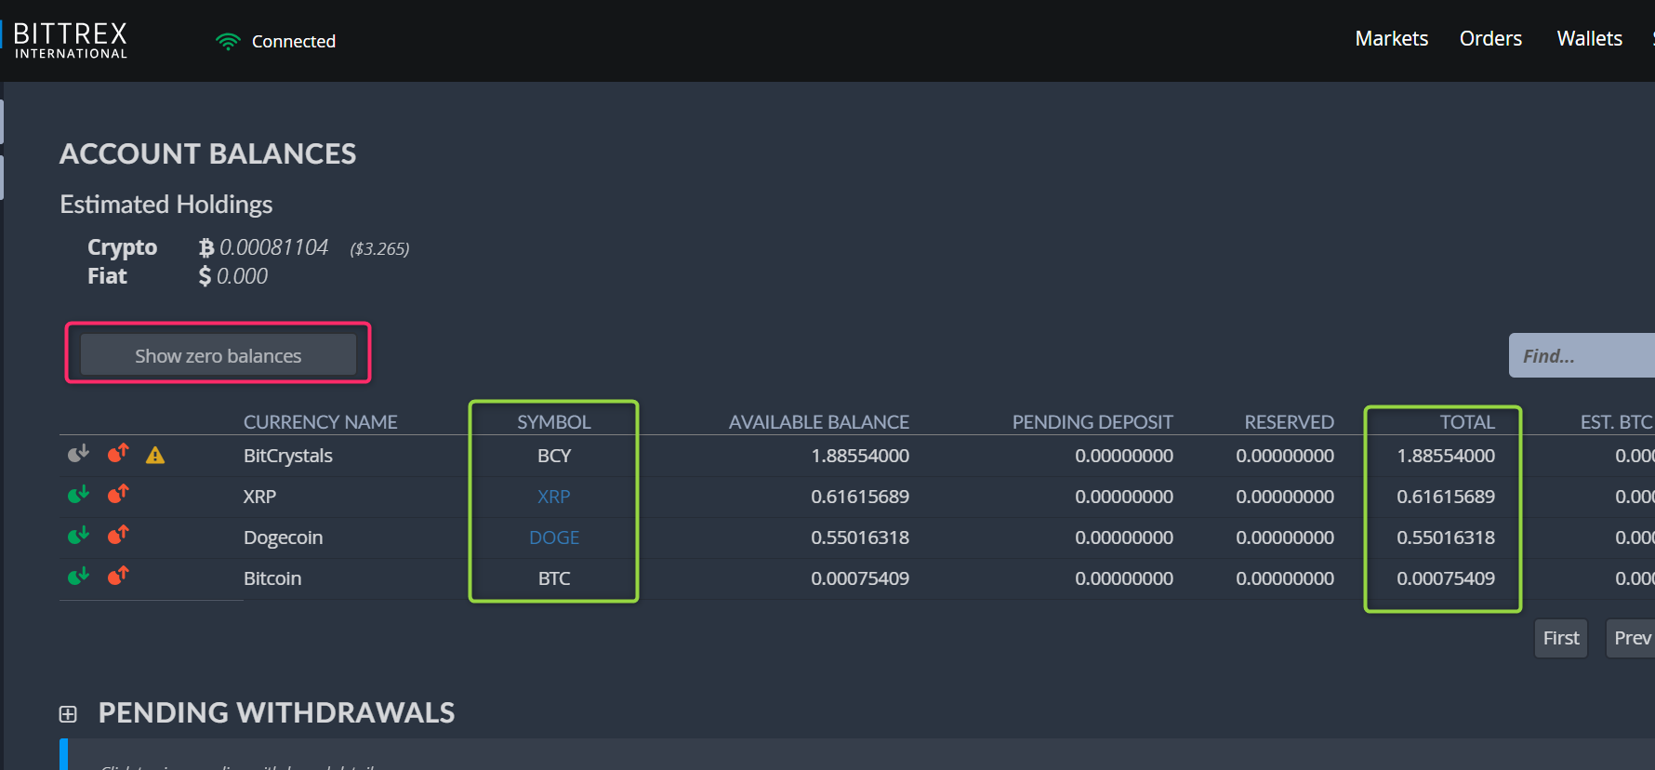
Task: Click the ($3.265) estimated dollar value
Action: tap(379, 248)
